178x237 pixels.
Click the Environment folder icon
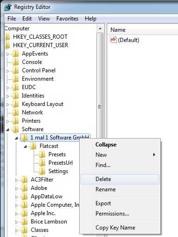[x=16, y=79]
